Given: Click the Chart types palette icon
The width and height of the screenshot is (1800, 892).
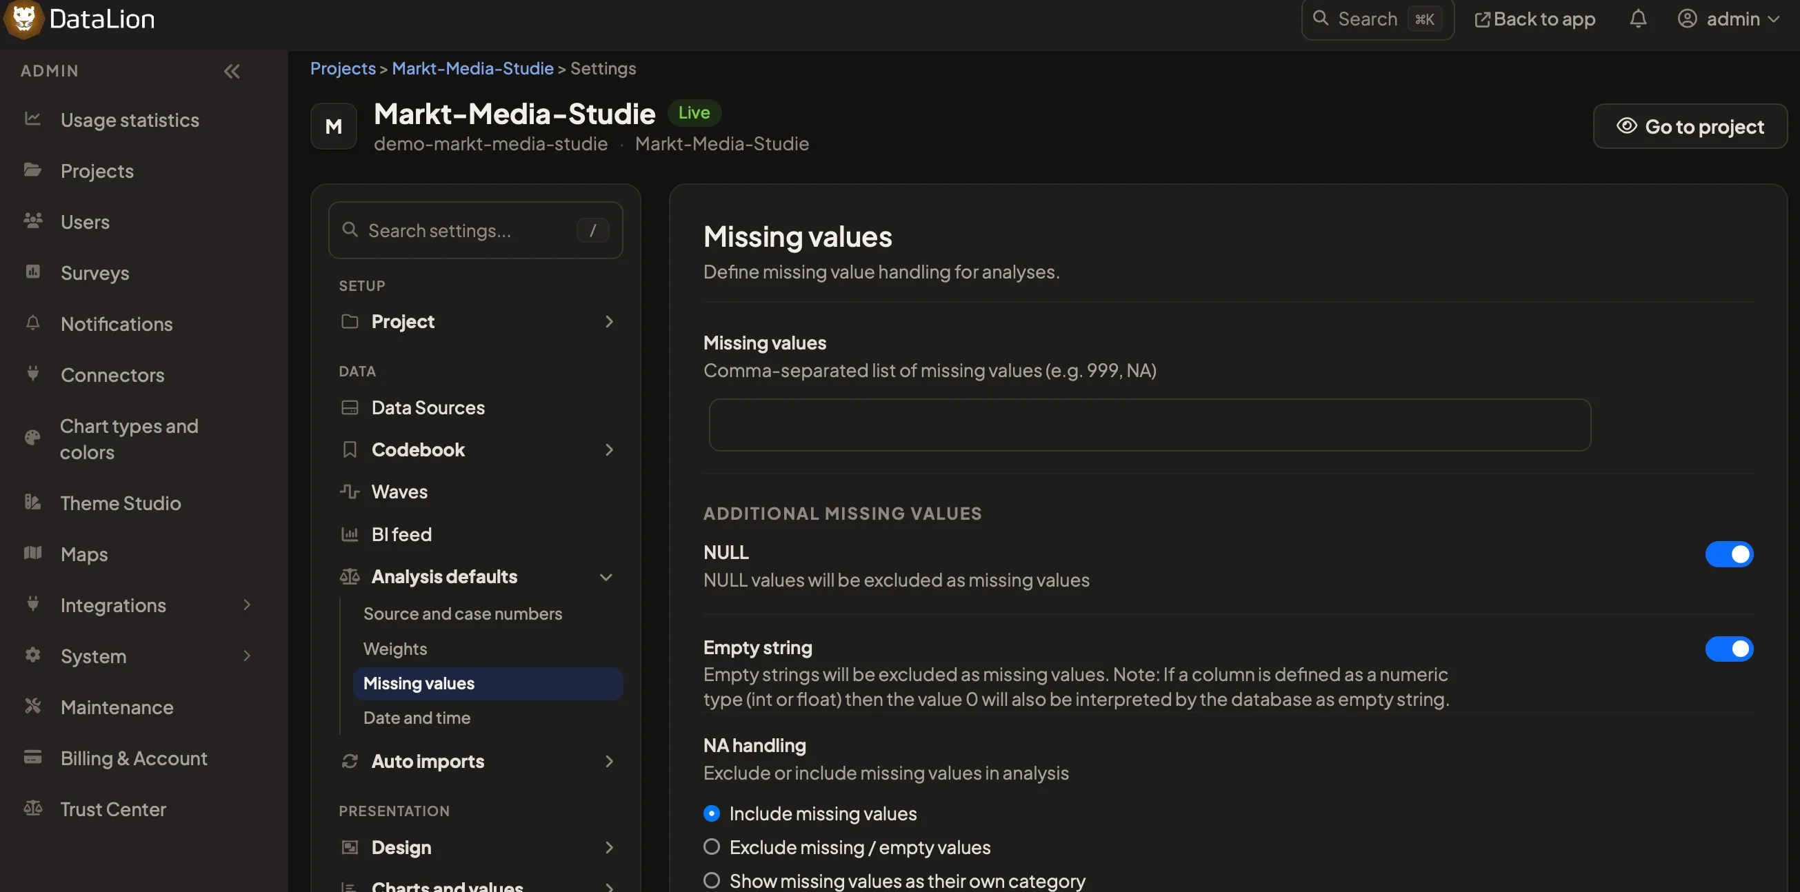Looking at the screenshot, I should tap(32, 438).
